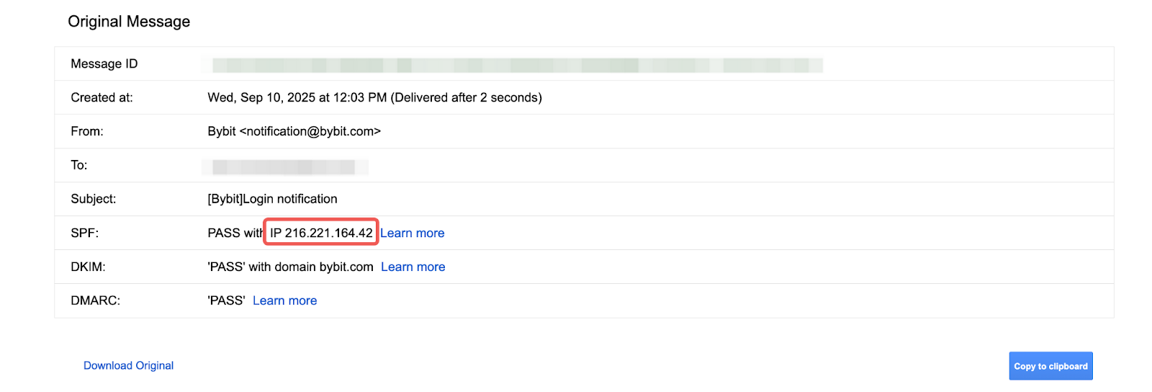Click the DKIM row label

click(x=88, y=267)
